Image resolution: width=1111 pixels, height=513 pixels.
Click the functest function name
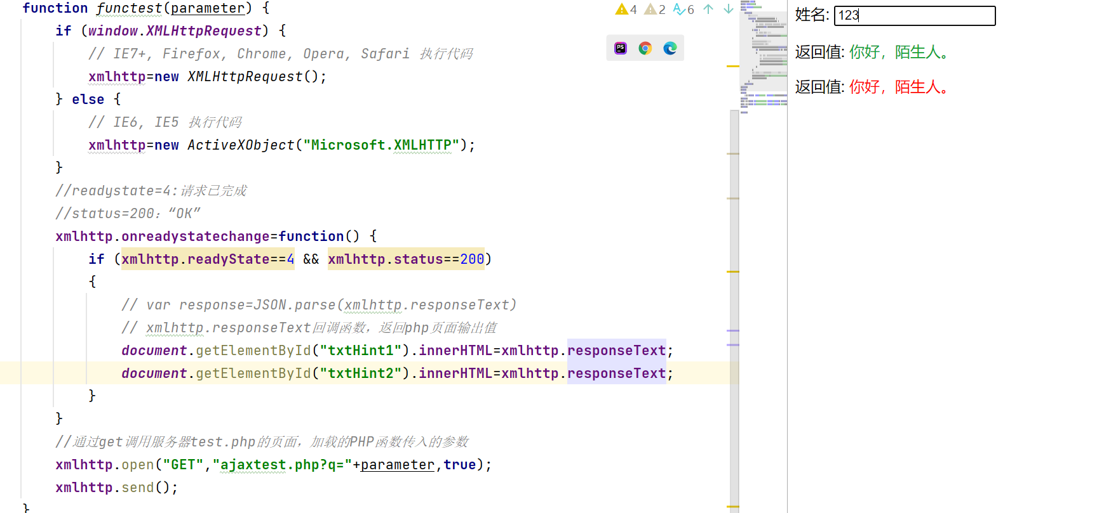pyautogui.click(x=129, y=8)
